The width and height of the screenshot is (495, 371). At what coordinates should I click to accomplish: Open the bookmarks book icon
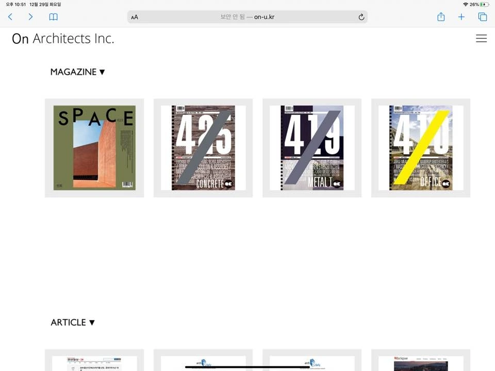coord(53,17)
